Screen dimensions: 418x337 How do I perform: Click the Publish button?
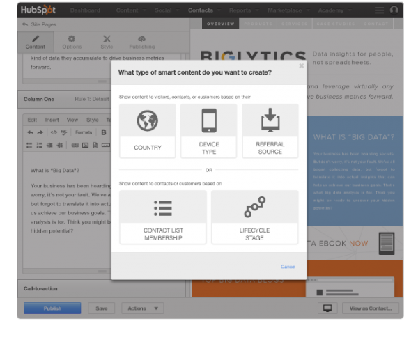tap(52, 308)
